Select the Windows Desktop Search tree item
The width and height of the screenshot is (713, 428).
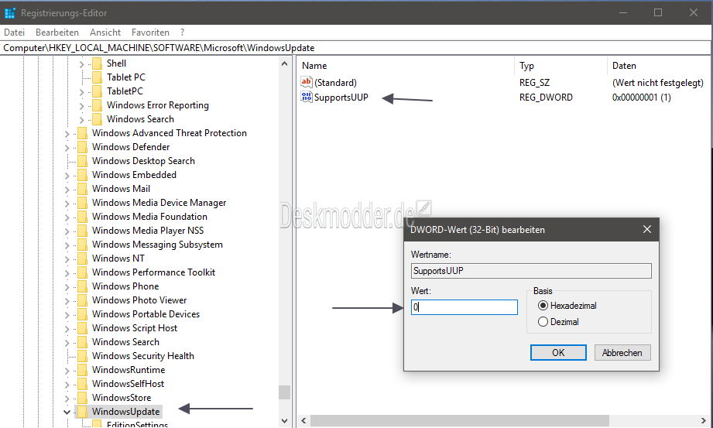tap(143, 161)
